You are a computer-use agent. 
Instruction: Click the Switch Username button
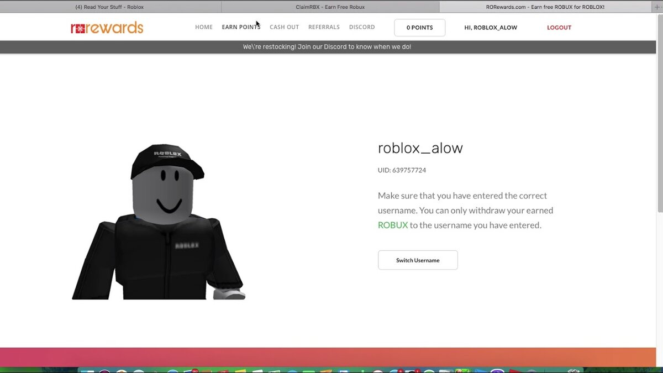(x=418, y=260)
